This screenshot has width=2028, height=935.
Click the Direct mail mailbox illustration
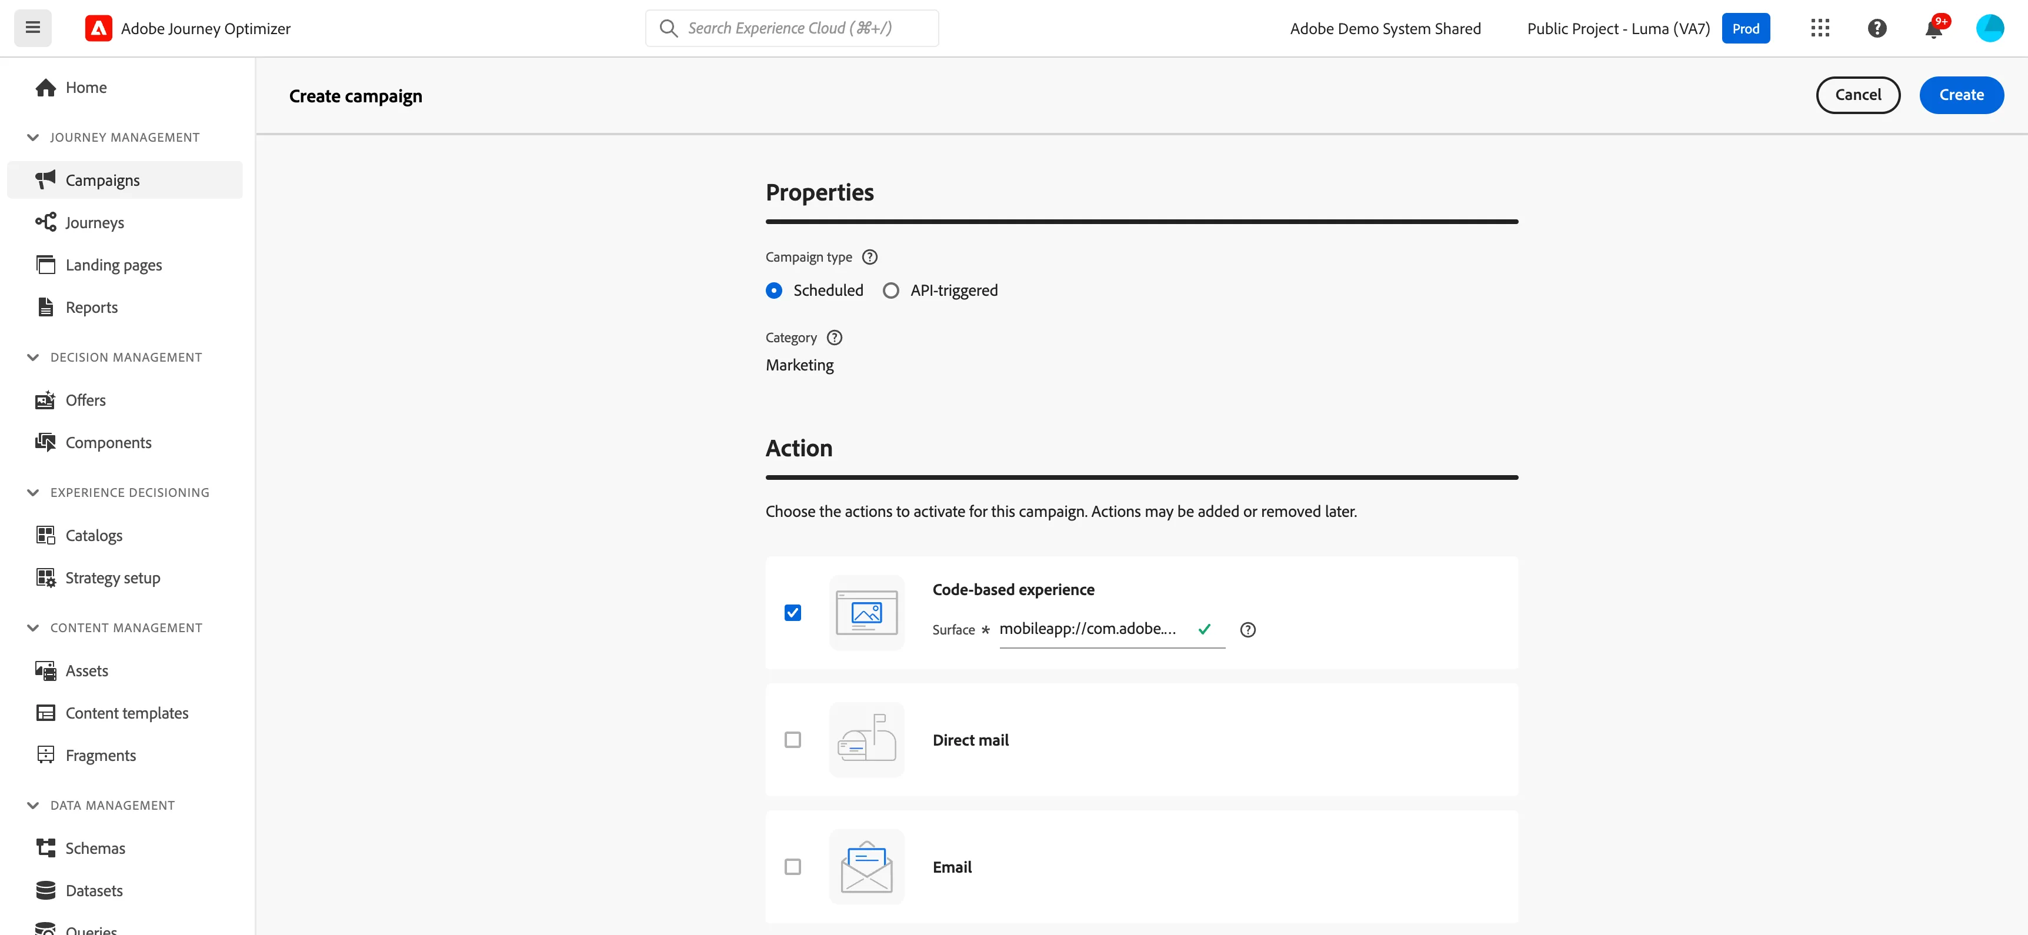click(x=867, y=740)
